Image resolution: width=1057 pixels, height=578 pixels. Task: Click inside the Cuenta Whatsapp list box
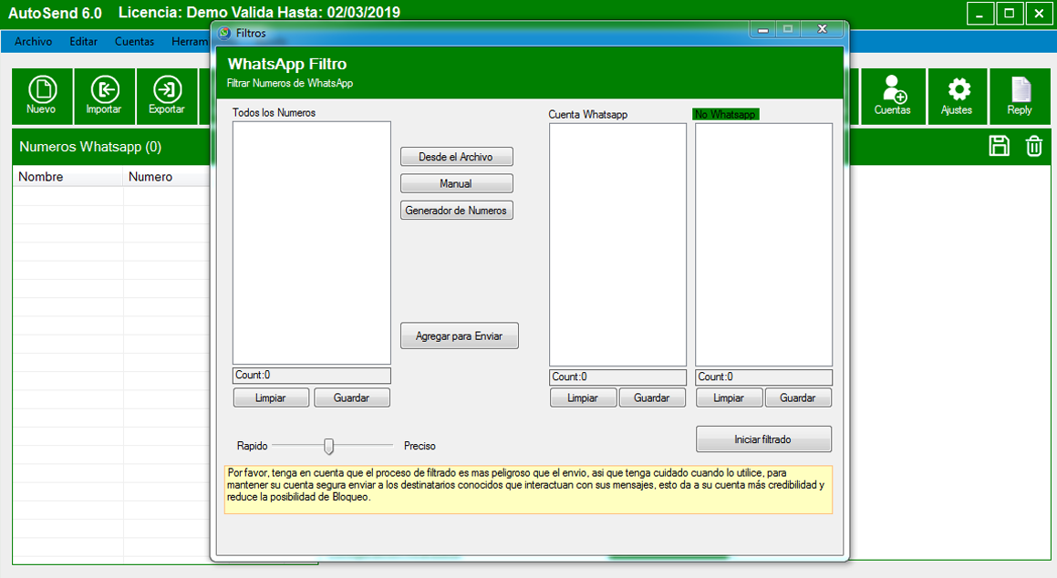pos(617,244)
